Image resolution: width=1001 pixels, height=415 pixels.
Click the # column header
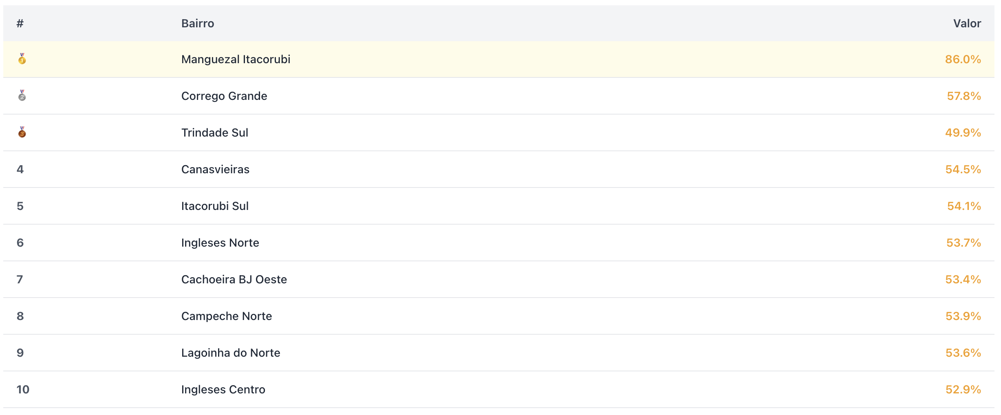20,23
